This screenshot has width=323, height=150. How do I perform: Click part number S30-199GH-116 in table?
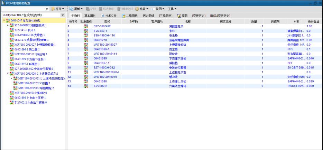[104, 35]
